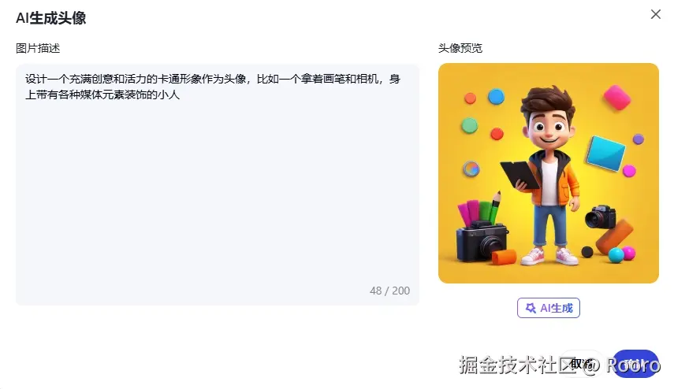Click the small camera on the avatar's right

pos(601,217)
